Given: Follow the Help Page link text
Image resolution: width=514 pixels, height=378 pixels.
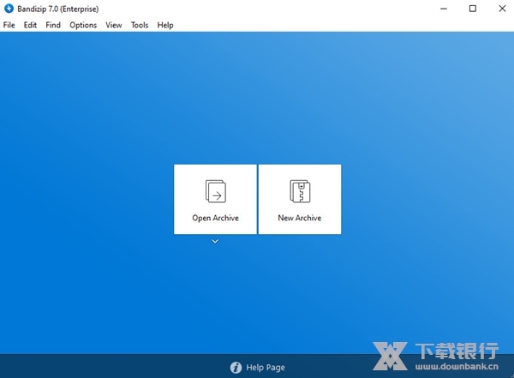Looking at the screenshot, I should 266,368.
